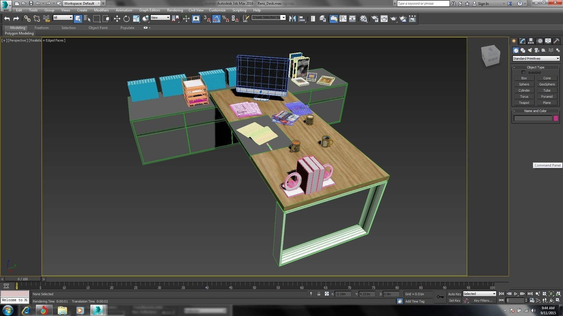Click the time slider 0 / 100 handle

(23, 279)
